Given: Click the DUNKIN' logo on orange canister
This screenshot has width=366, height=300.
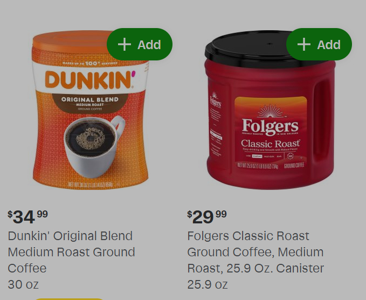Looking at the screenshot, I should point(90,80).
